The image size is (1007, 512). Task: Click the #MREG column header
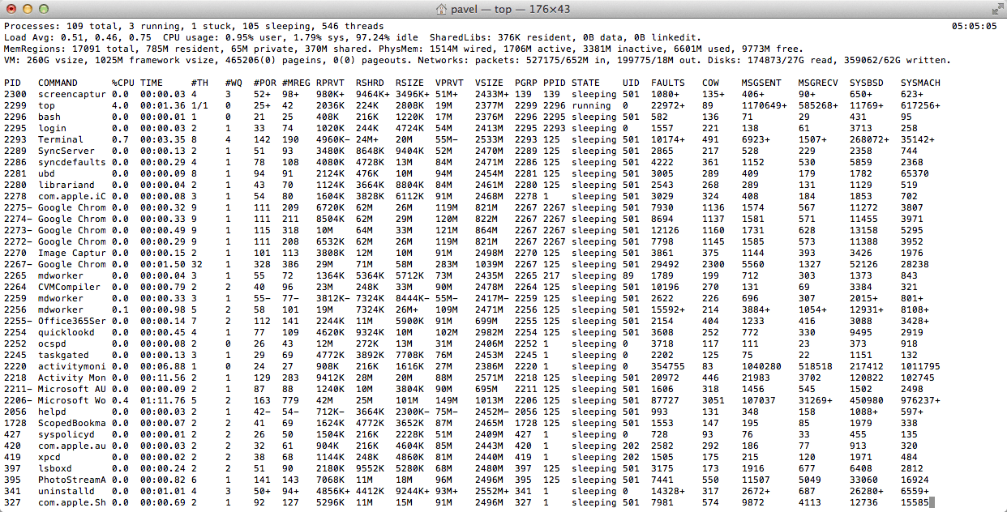click(296, 83)
